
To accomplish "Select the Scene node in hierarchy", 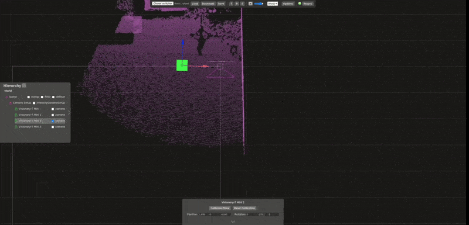I will point(13,97).
